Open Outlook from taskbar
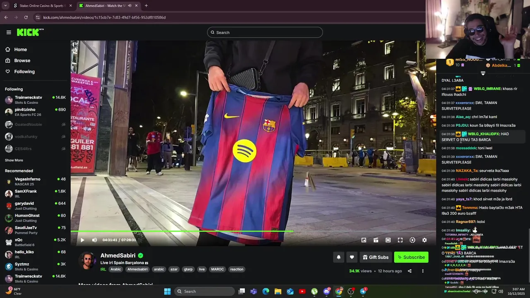 pyautogui.click(x=290, y=291)
